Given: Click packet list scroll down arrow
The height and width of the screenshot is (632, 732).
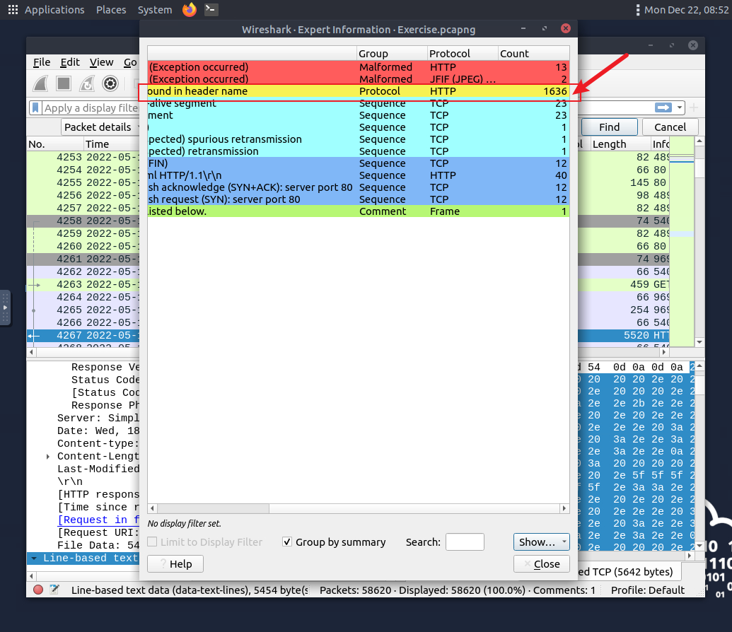Looking at the screenshot, I should tap(699, 342).
